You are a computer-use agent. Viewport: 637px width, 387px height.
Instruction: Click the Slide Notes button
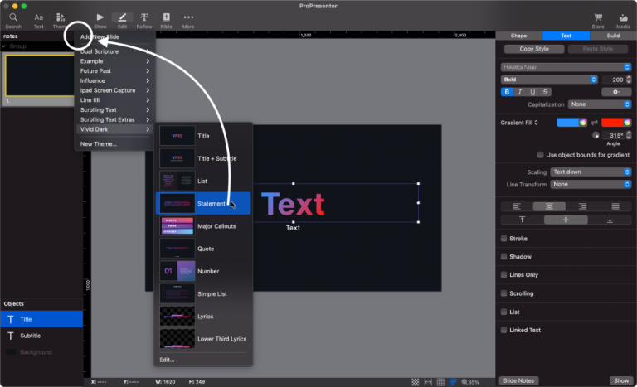click(518, 380)
